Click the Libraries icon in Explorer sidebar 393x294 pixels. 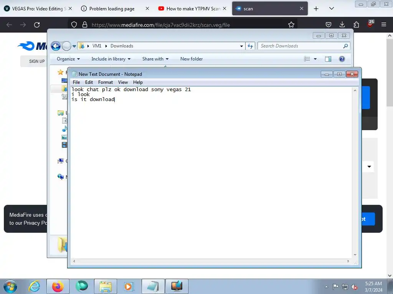point(60,113)
